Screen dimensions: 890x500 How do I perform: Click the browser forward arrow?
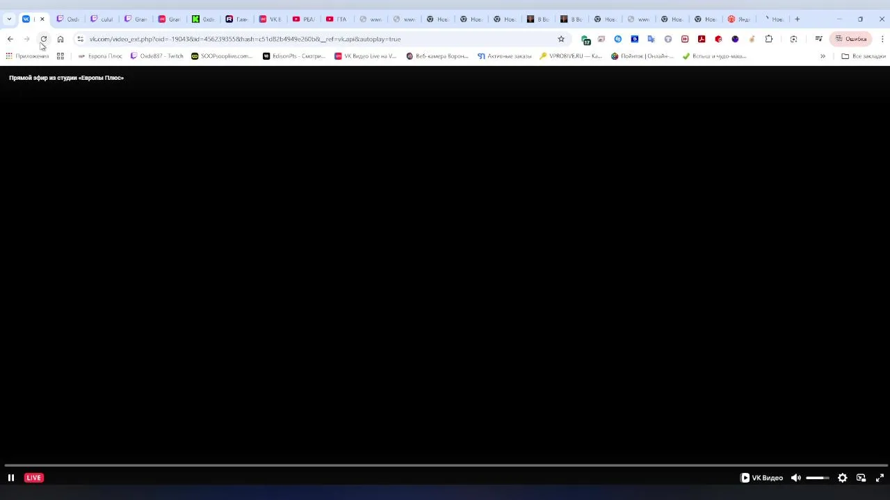click(27, 39)
